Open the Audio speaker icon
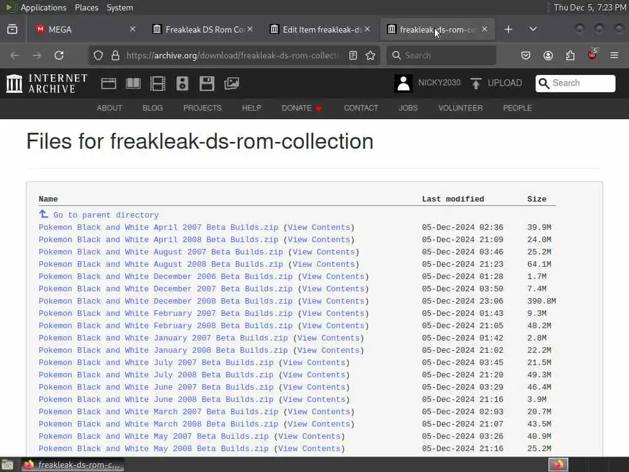This screenshot has height=472, width=629. 182,84
